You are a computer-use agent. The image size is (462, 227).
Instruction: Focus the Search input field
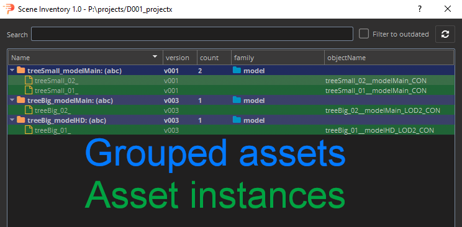pos(192,34)
